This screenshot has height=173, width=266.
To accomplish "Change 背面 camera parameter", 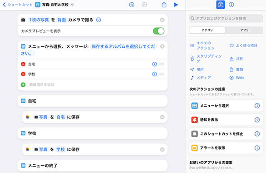I will click(x=62, y=20).
